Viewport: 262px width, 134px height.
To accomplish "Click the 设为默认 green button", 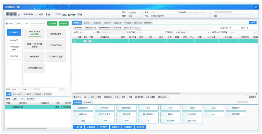I will click(x=52, y=24).
